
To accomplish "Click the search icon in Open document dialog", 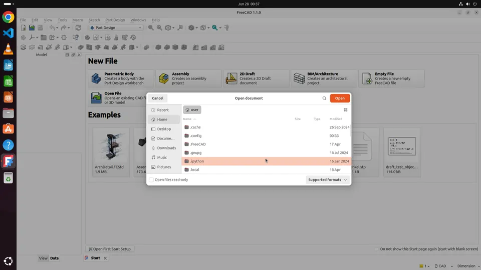I will pos(324,98).
